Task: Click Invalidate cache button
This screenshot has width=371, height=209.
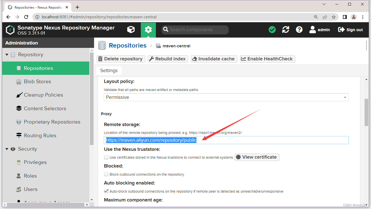Action: click(x=214, y=59)
